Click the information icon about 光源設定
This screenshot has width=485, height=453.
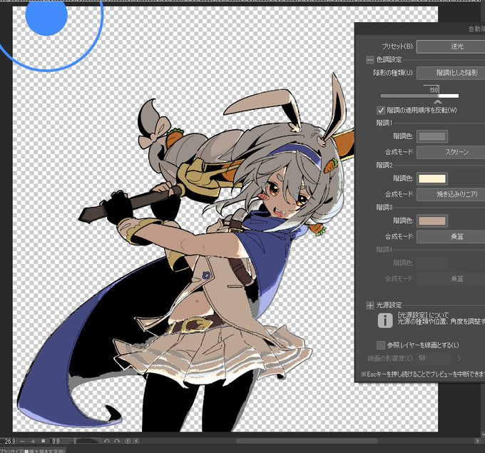[x=385, y=320]
